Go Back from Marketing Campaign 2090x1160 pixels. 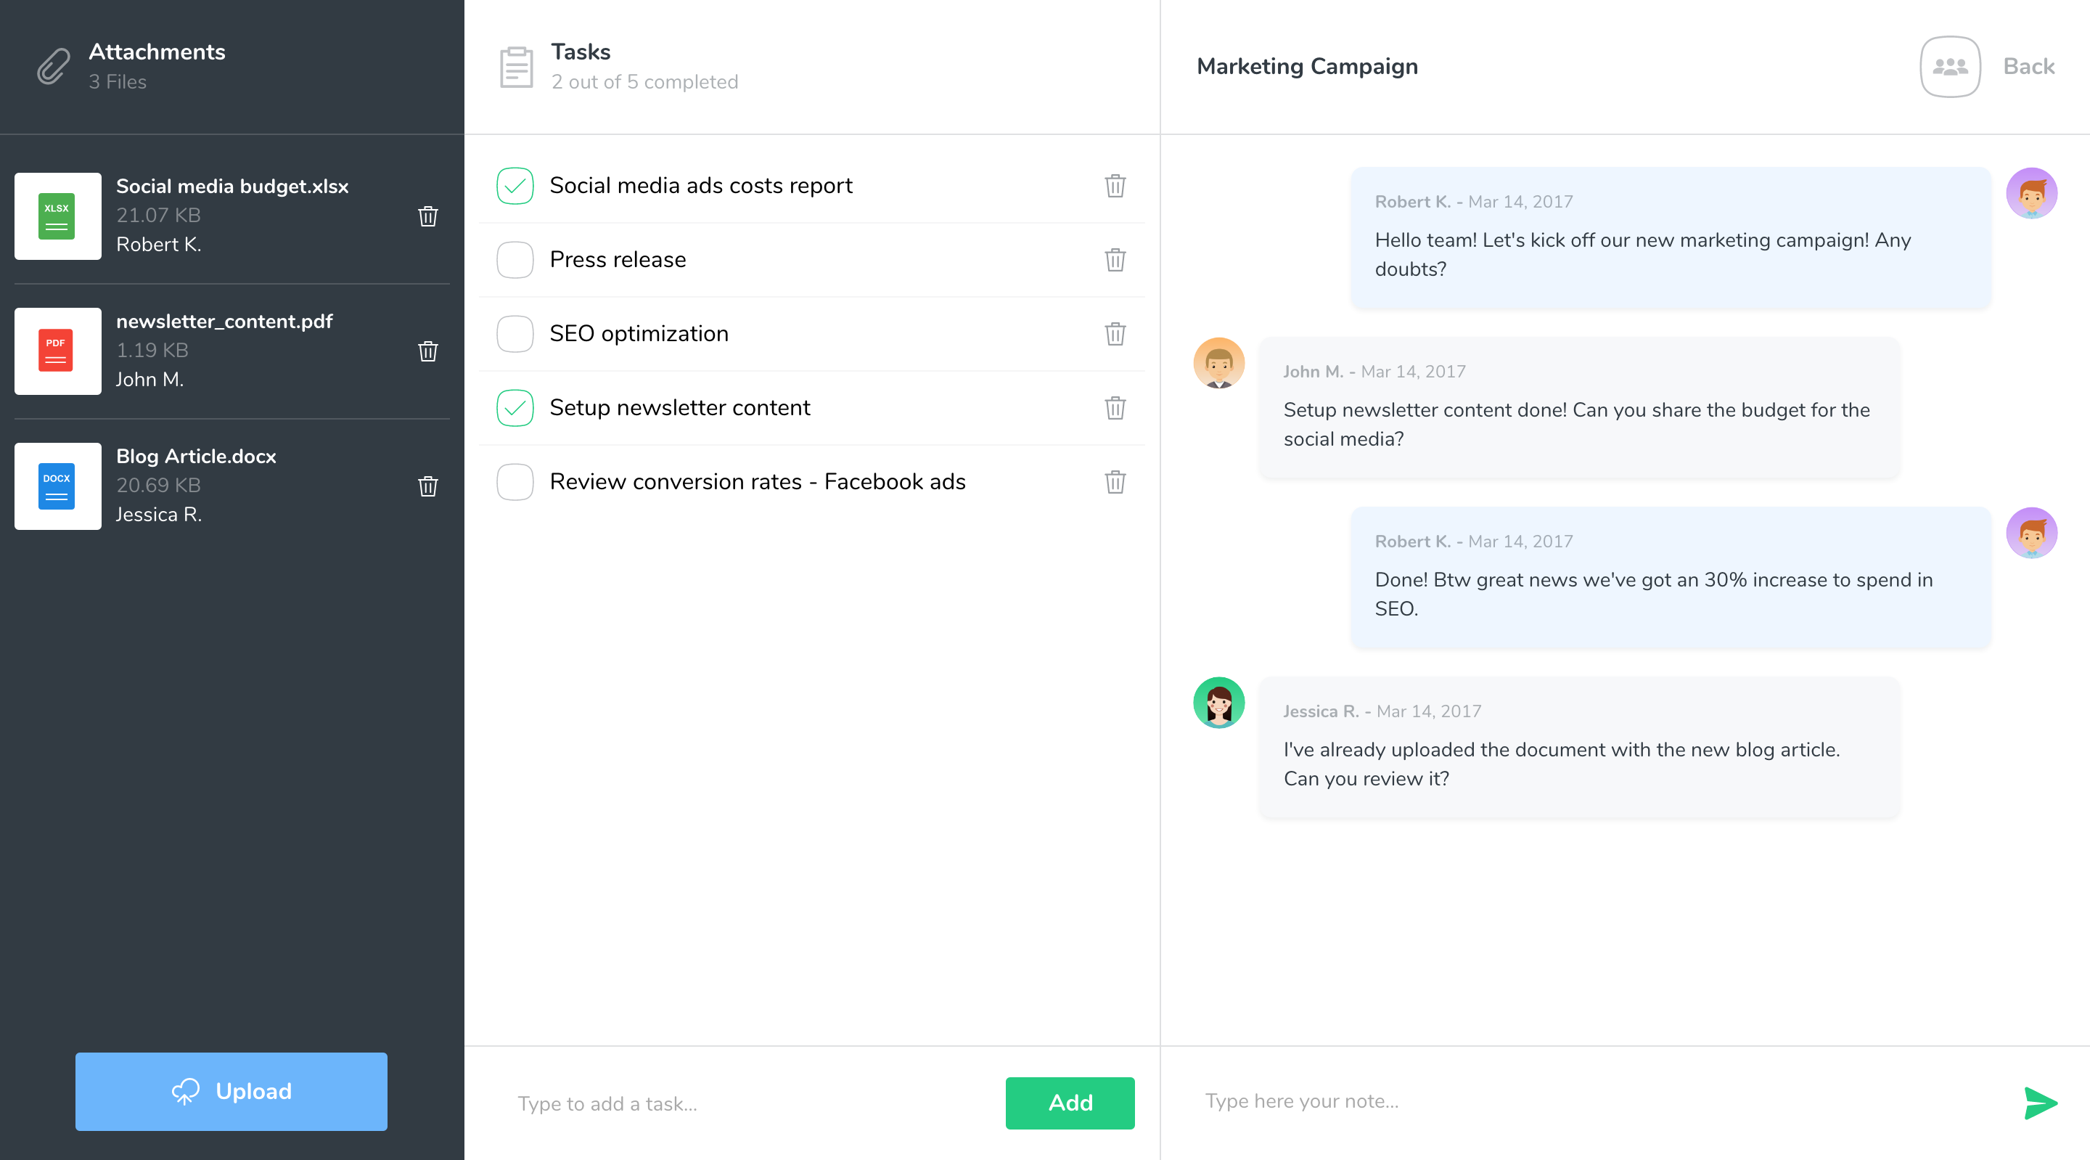[x=2028, y=67]
